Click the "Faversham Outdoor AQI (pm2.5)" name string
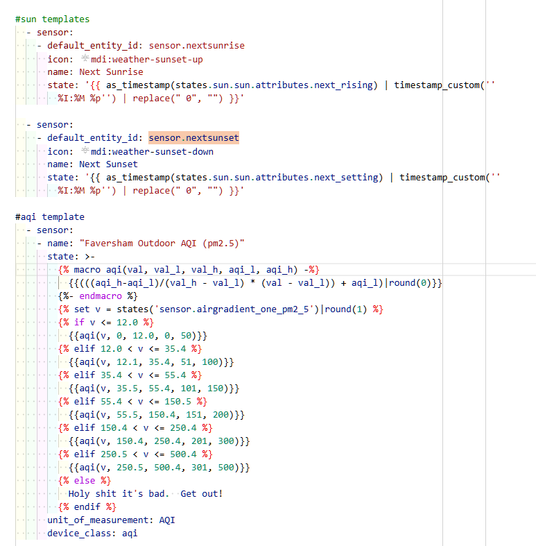This screenshot has height=546, width=536. [x=162, y=244]
